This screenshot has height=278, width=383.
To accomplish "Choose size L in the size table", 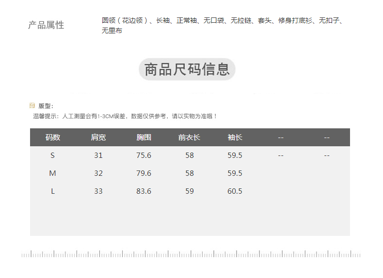I will (53, 191).
